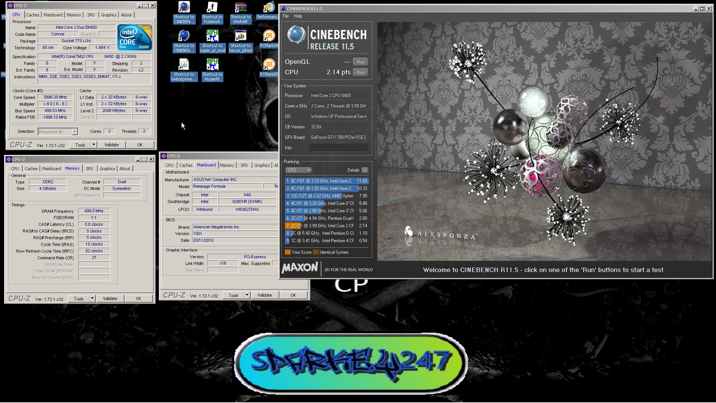
Task: Open the CINEBENCH shortcut desktop icon in top row
Action: click(184, 13)
